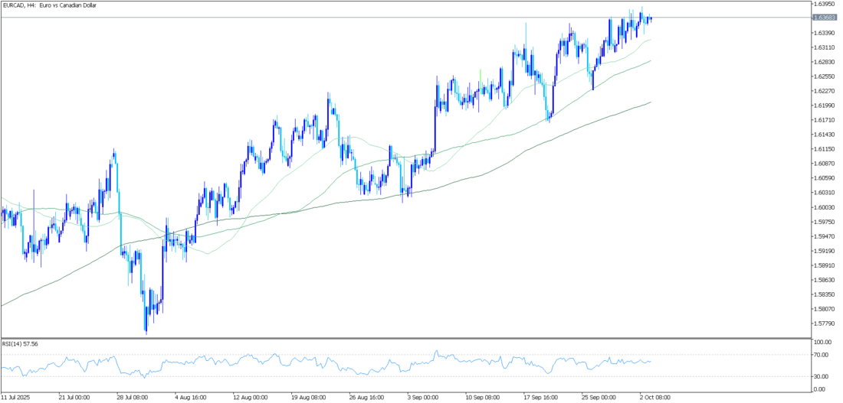This screenshot has height=403, width=843.
Task: Click the 11 Jul 2025 date label
Action: 15,398
